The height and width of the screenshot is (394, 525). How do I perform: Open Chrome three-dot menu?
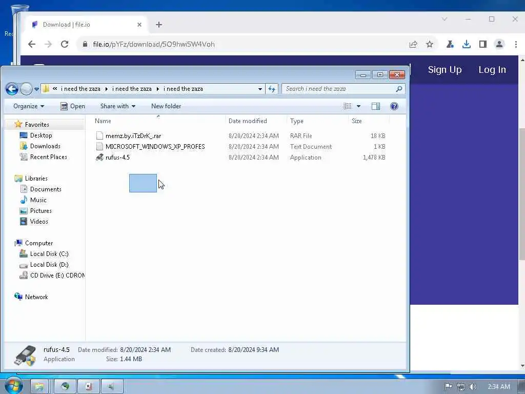tap(516, 44)
